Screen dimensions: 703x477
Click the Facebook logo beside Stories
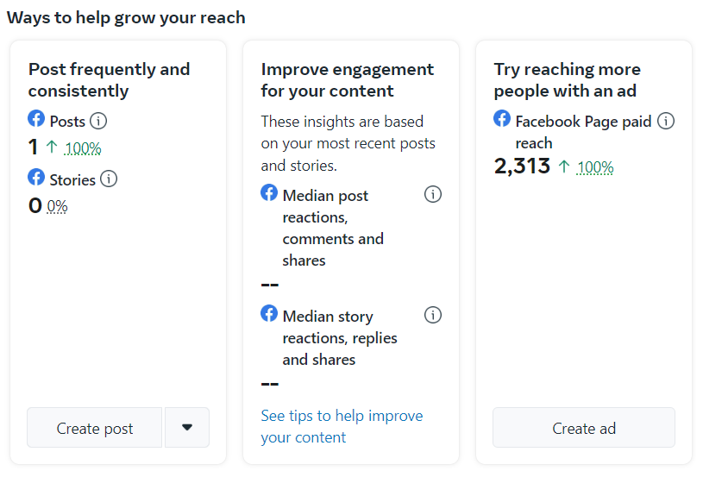pyautogui.click(x=36, y=178)
